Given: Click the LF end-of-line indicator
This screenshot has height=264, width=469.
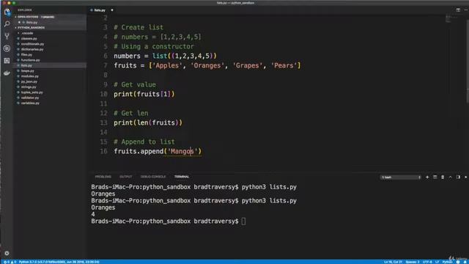Looking at the screenshot, I should (437, 262).
